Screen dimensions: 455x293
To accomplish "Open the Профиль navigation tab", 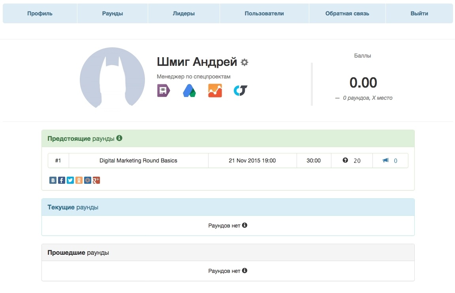I will click(40, 13).
